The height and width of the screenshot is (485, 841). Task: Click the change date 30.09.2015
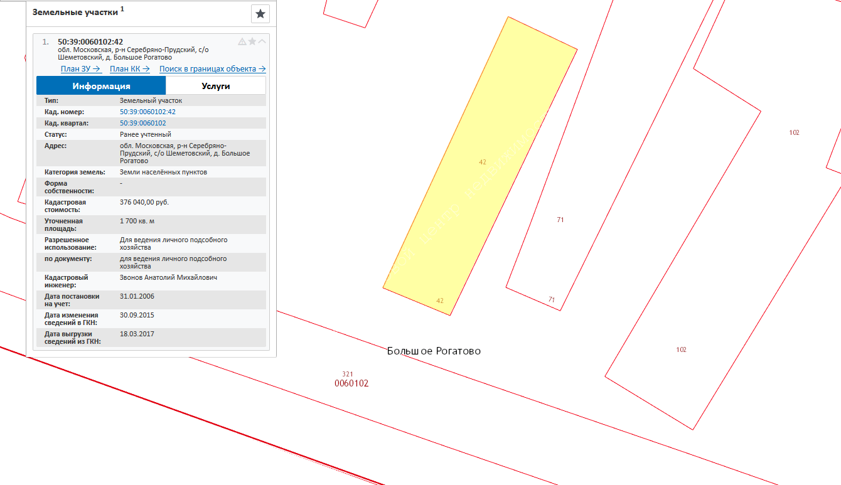point(137,315)
